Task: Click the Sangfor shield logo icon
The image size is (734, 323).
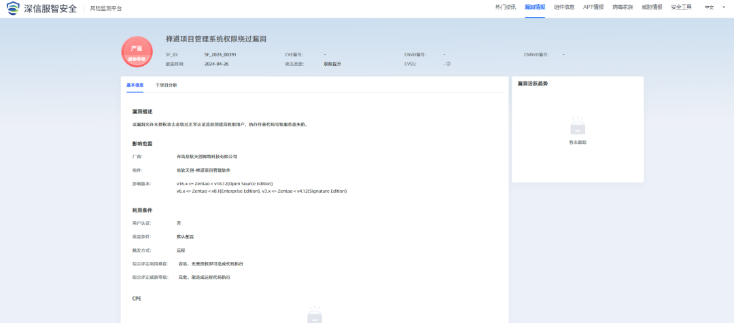Action: click(14, 8)
